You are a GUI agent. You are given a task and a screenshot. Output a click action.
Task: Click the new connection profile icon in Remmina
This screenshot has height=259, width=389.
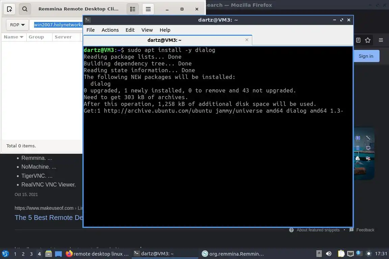click(x=9, y=9)
